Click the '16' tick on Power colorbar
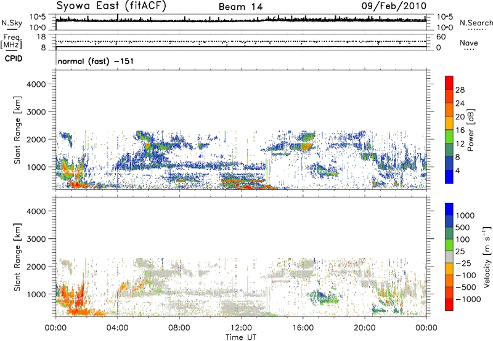The width and height of the screenshot is (493, 341). click(x=460, y=130)
